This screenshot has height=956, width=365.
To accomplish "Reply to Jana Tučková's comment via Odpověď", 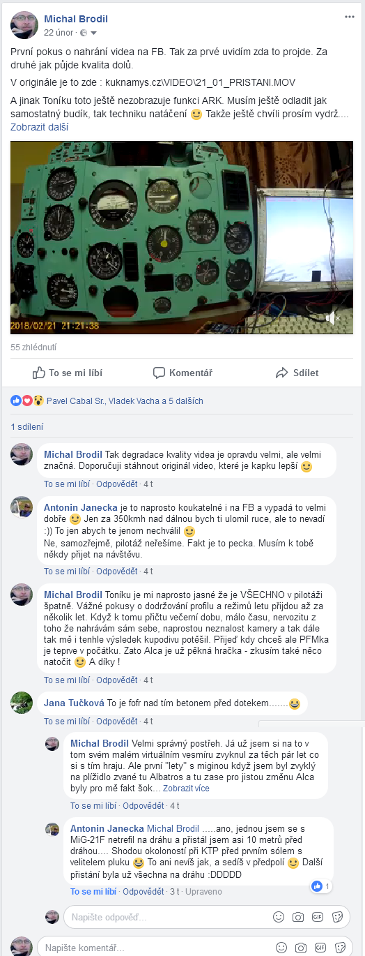I will coord(117,721).
